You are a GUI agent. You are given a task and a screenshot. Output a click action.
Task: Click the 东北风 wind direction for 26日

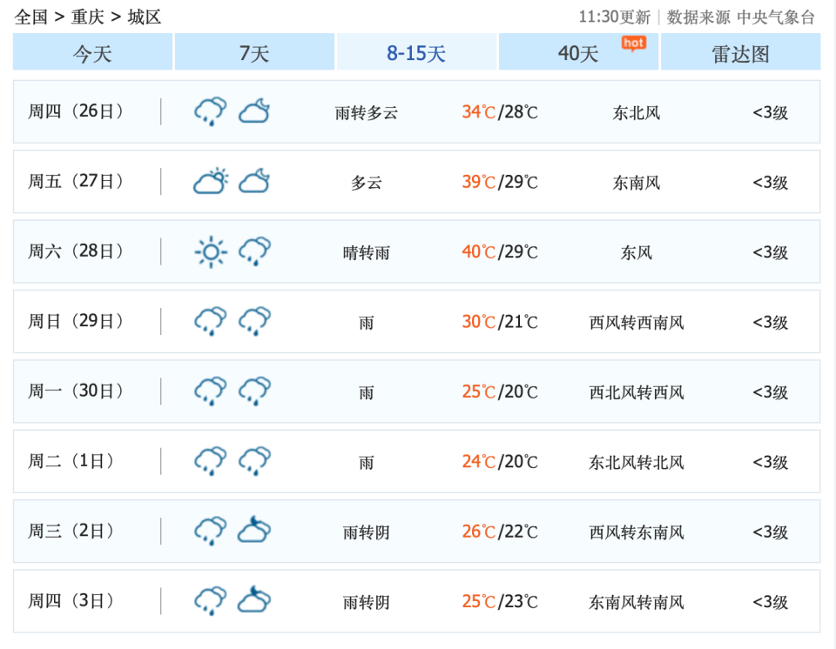637,113
